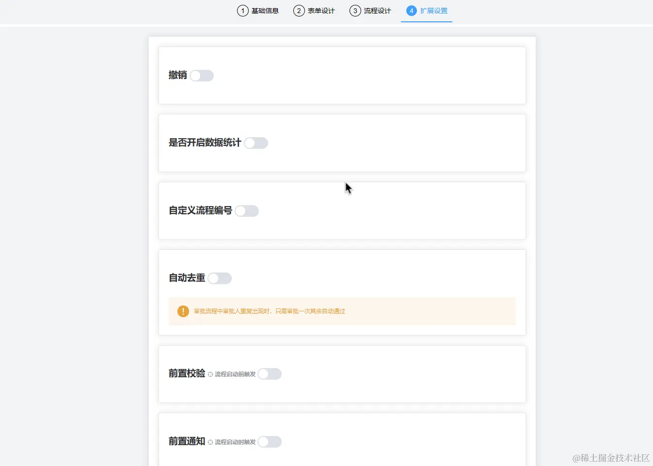Turn on 自定义流程编号 switch
653x466 pixels.
click(x=247, y=211)
